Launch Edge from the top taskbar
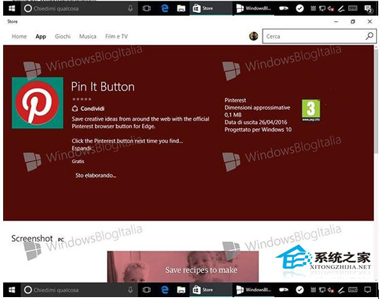The height and width of the screenshot is (299, 382). click(x=165, y=8)
